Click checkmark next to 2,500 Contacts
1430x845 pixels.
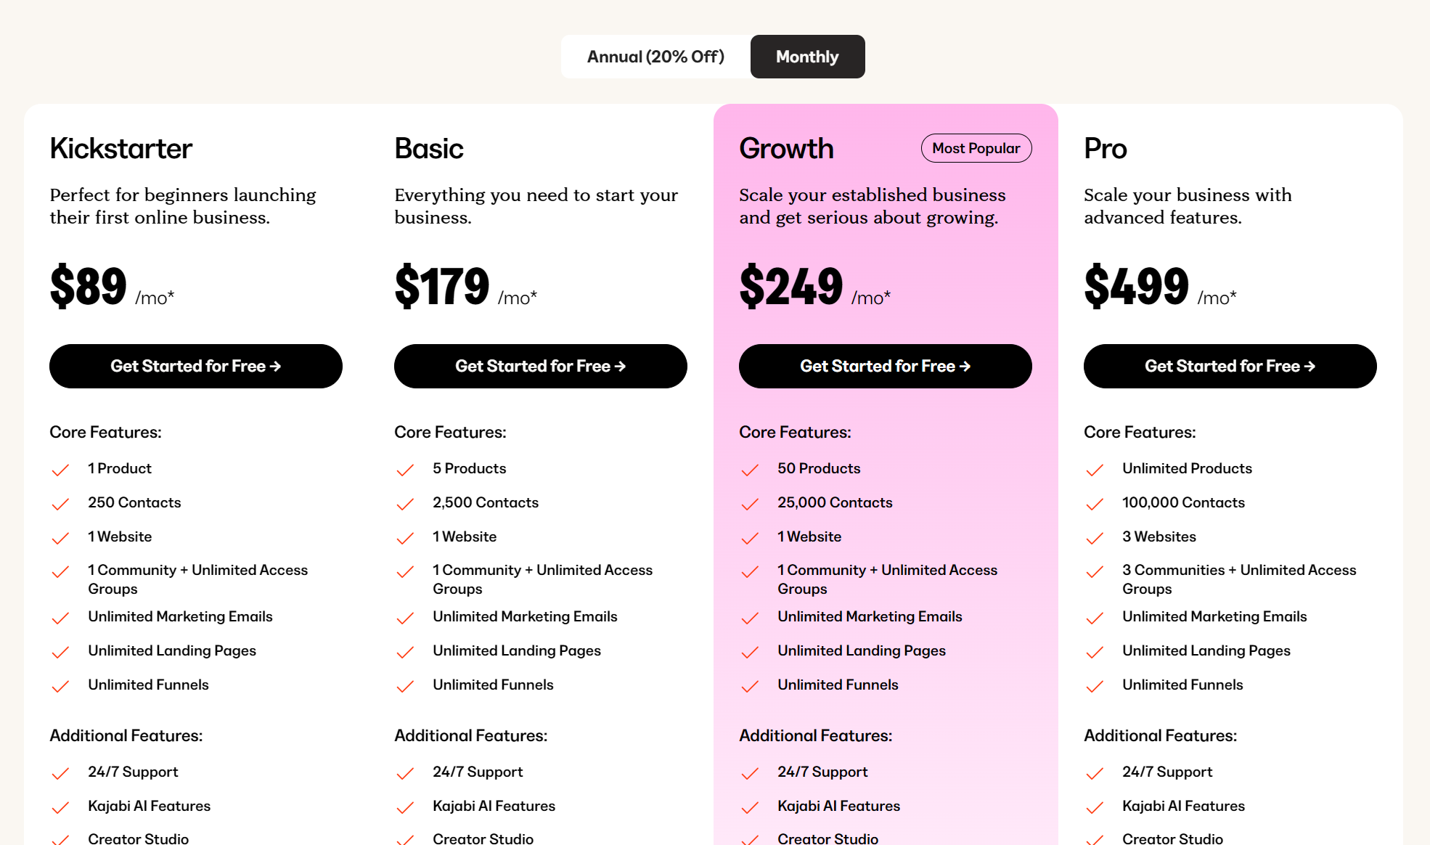tap(406, 504)
